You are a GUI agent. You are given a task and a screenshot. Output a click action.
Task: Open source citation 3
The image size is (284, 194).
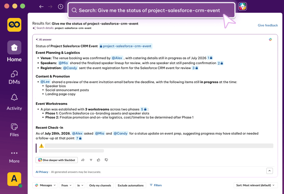coord(195,68)
